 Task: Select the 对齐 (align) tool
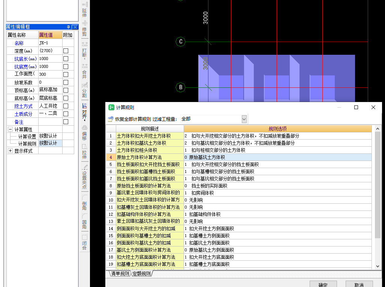click(x=84, y=112)
